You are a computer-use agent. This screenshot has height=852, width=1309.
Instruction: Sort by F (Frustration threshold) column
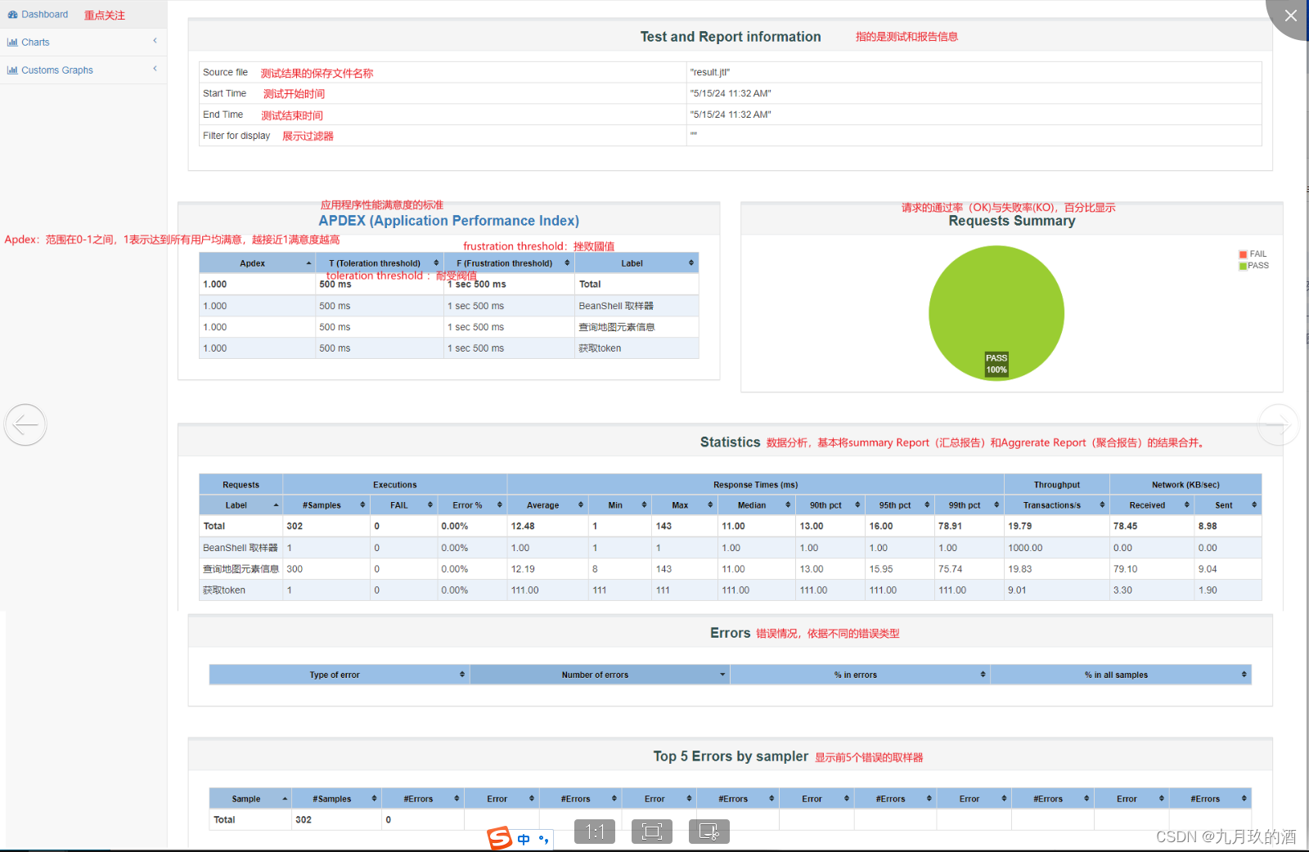coord(509,263)
